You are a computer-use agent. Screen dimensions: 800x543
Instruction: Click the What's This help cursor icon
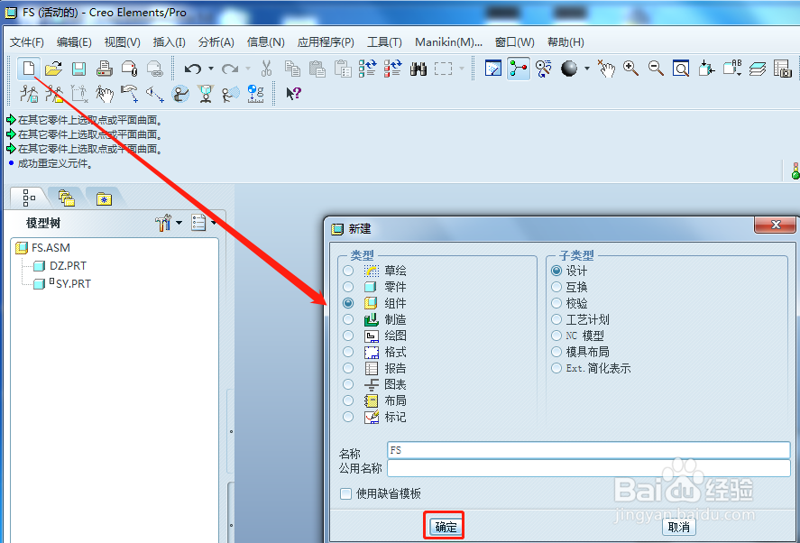click(x=293, y=94)
